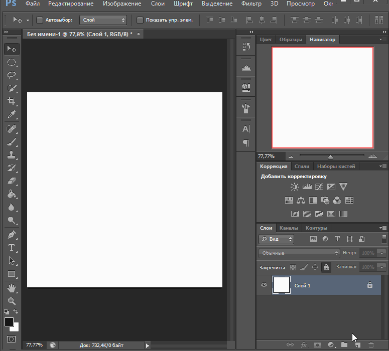The image size is (389, 351).
Task: Select the Crop tool
Action: click(x=12, y=101)
